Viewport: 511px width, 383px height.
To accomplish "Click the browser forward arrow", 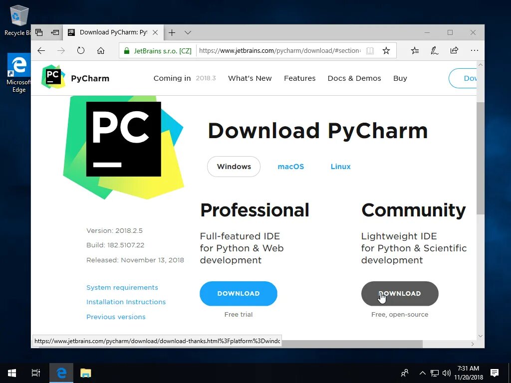I will click(61, 50).
